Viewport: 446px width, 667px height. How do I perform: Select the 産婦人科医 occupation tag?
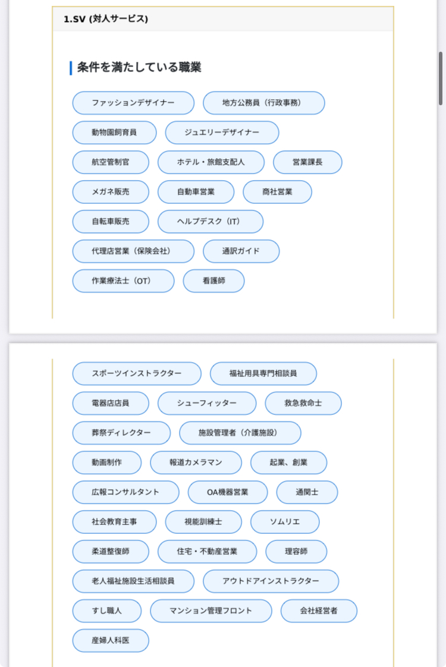[x=111, y=641]
